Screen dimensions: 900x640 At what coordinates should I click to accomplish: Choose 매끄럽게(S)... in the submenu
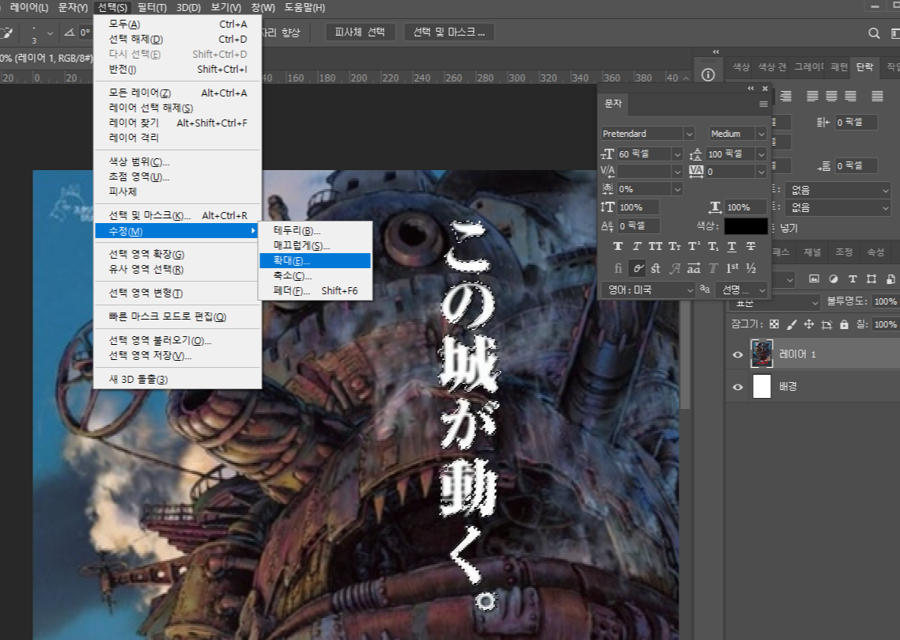click(315, 246)
